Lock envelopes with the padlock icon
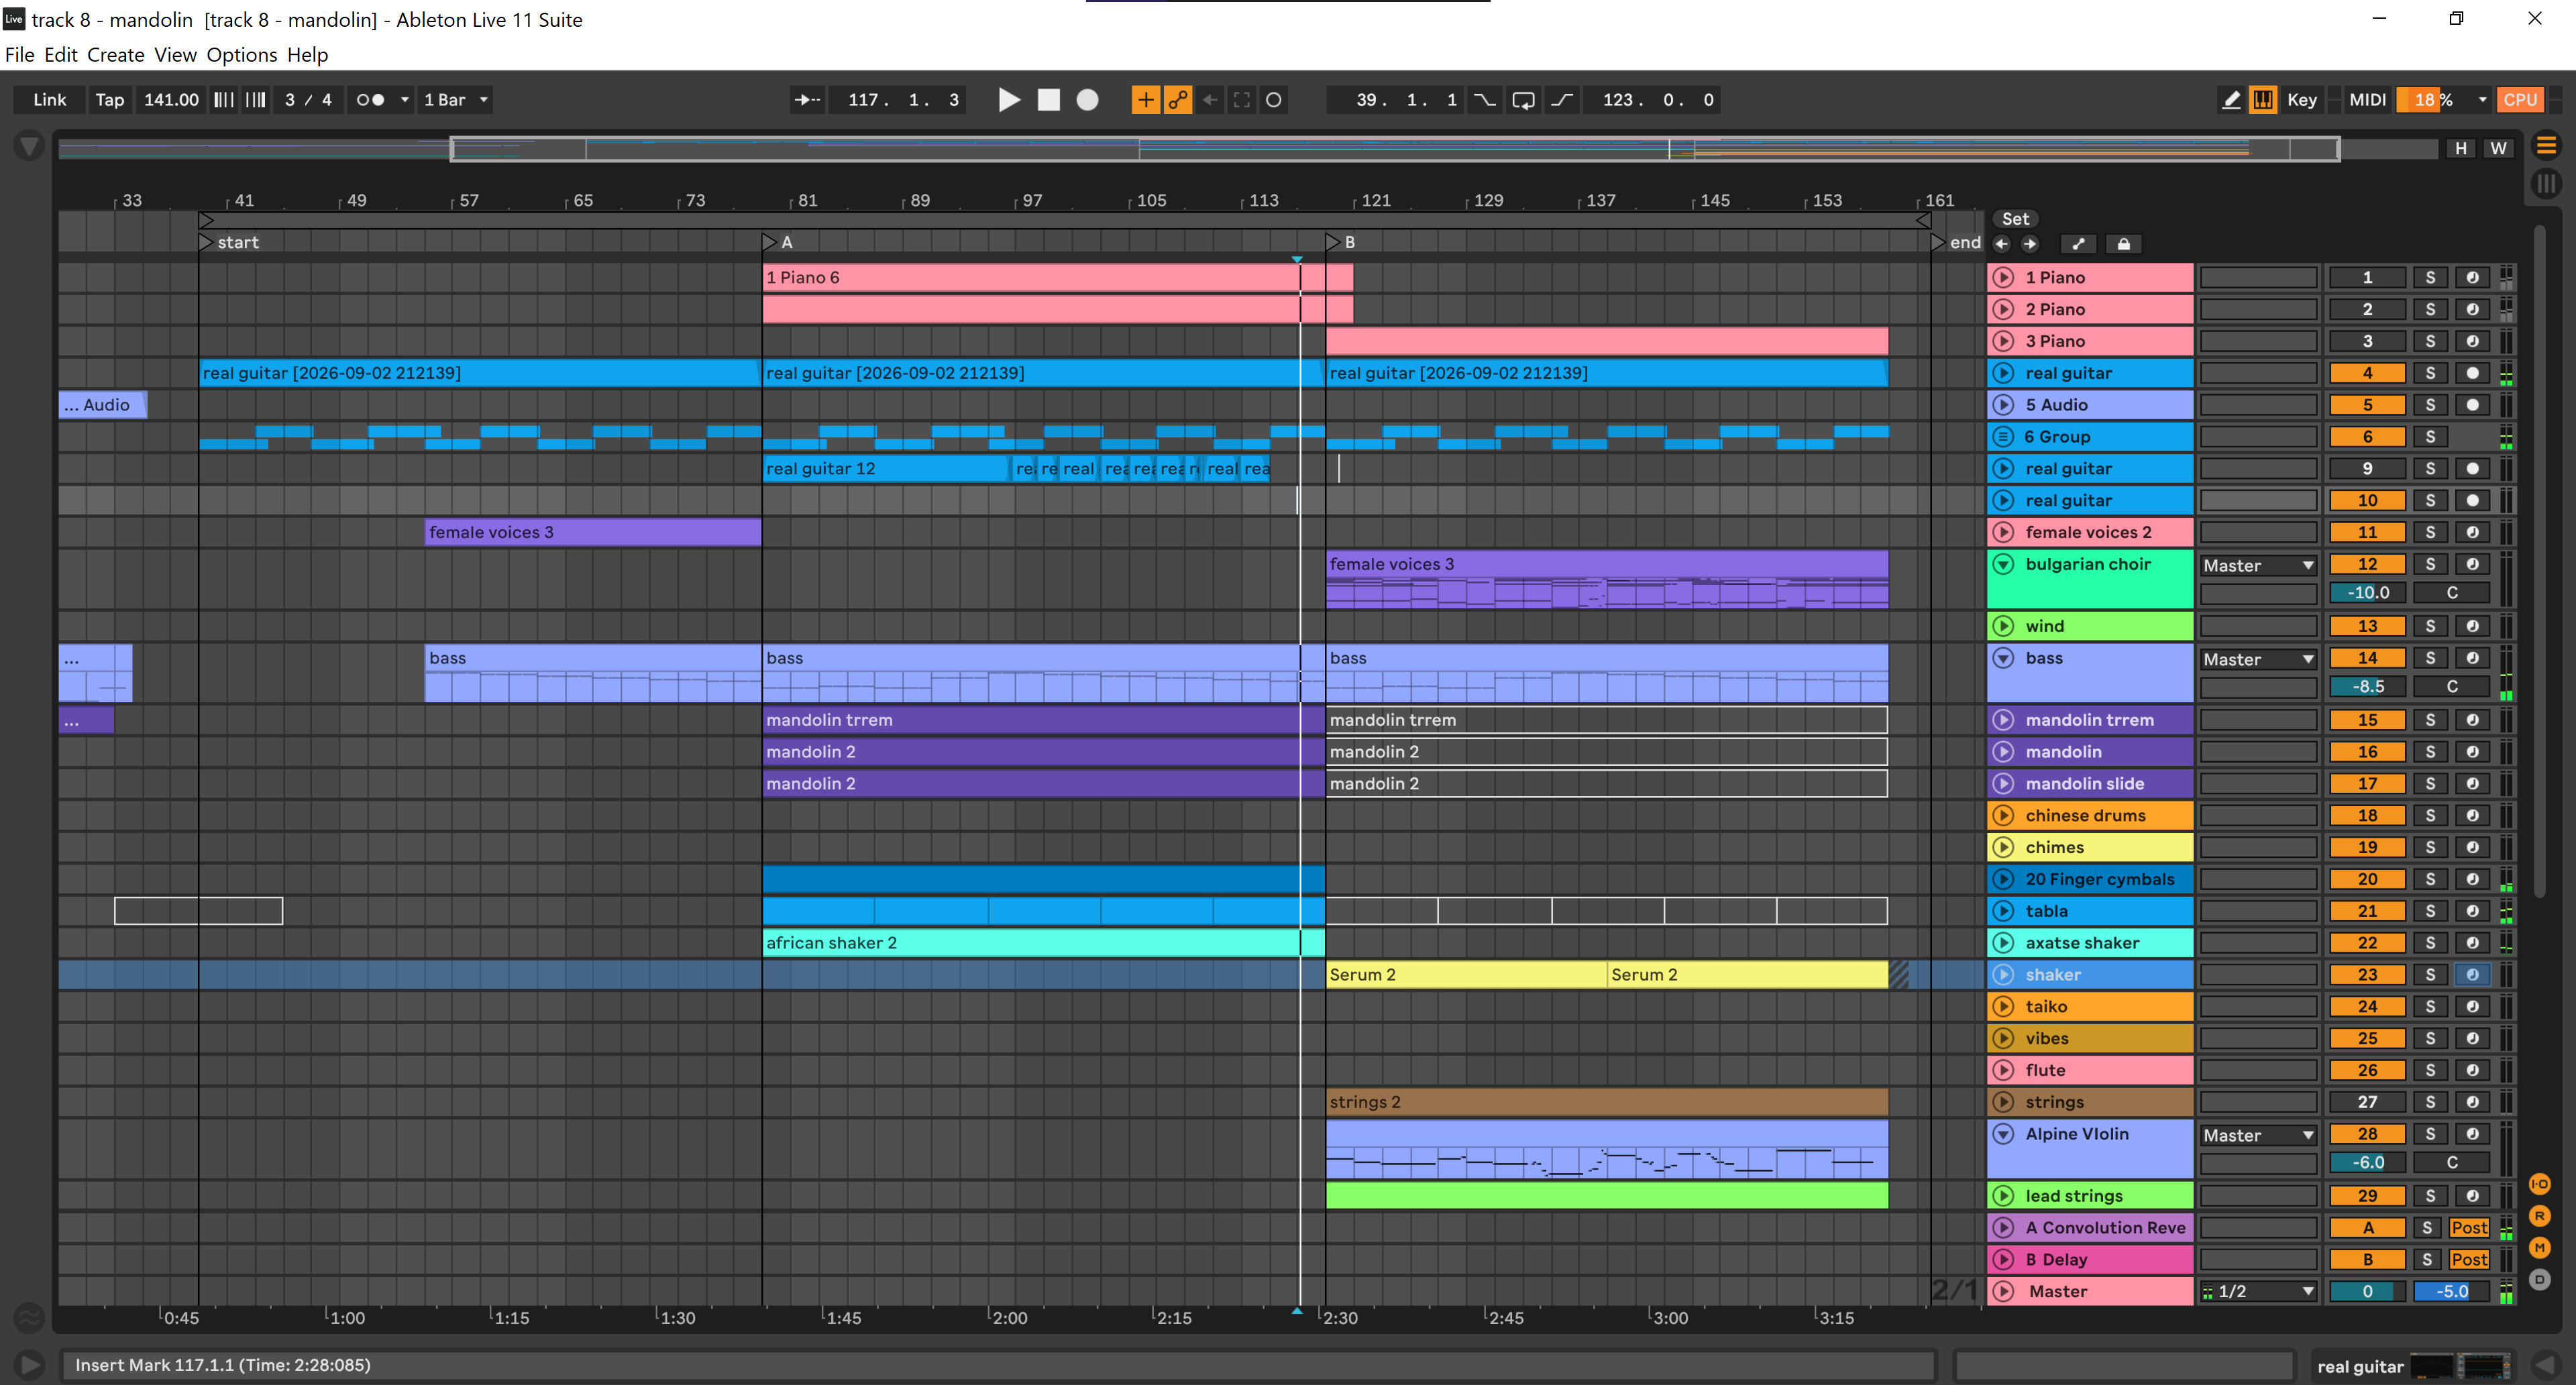Screen dimensions: 2576x1385 2123,244
